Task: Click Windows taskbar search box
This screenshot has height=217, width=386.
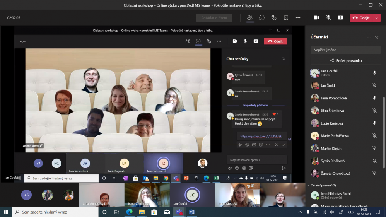Action: click(x=55, y=212)
